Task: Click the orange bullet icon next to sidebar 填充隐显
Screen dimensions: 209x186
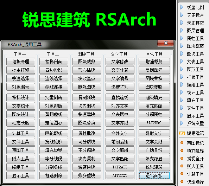Action: click(x=182, y=150)
